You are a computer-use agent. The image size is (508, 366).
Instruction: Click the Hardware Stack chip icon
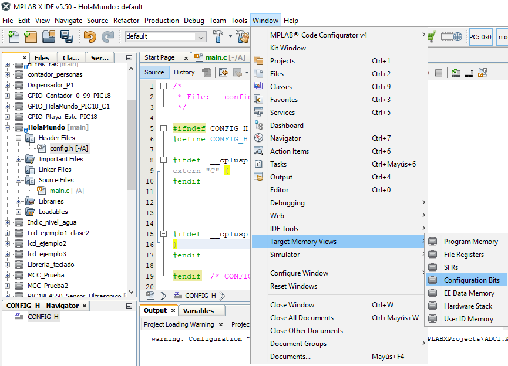pyautogui.click(x=432, y=306)
